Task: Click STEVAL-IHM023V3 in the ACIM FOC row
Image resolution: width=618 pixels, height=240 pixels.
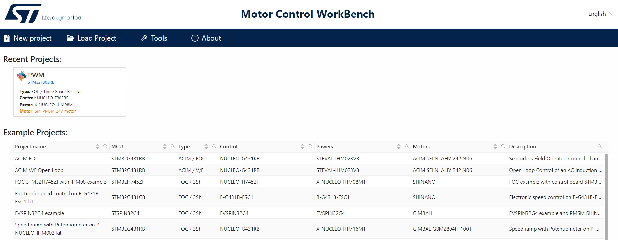Action: point(338,158)
